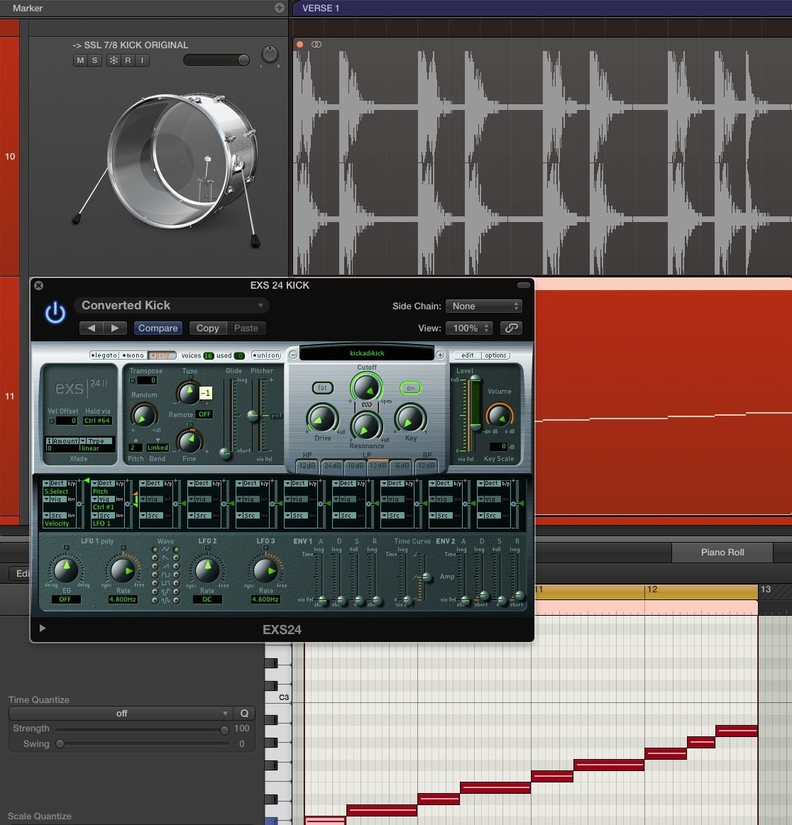Enable legato mode

coord(104,355)
